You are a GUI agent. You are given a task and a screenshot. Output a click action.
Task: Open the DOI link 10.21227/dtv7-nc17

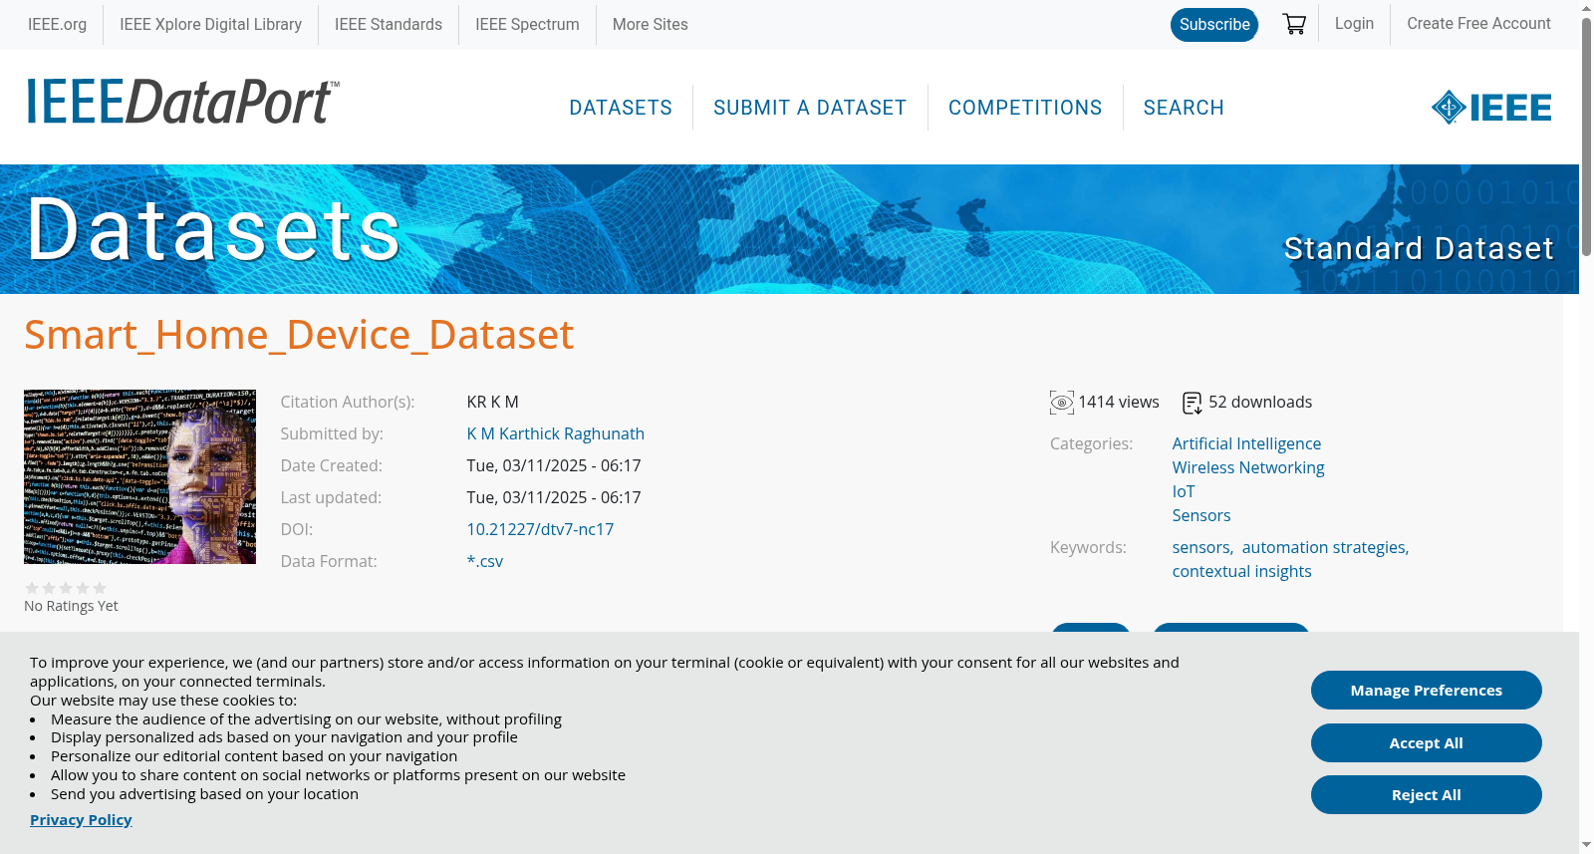(540, 529)
